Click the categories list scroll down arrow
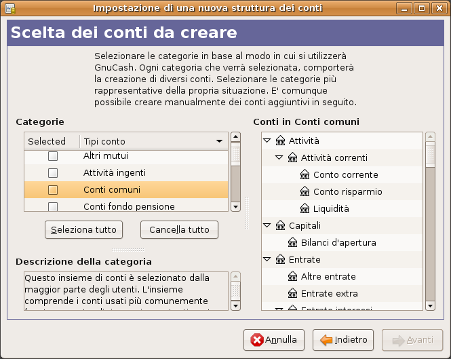 (235, 207)
